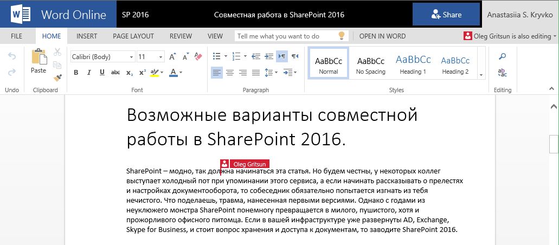The height and width of the screenshot is (245, 559).
Task: Click the Replace abc icon
Action: tap(502, 73)
